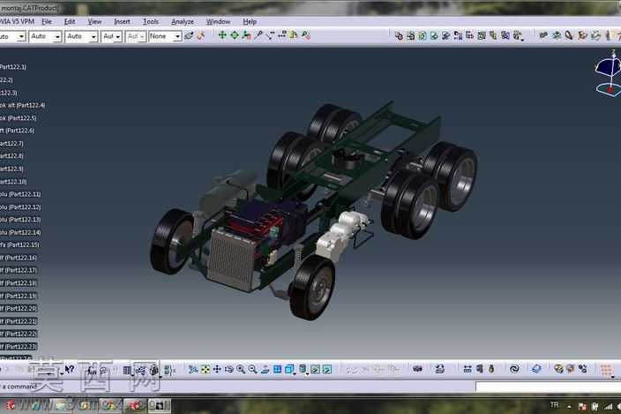
Task: Click the Offset Constraint icon
Action: (569, 35)
